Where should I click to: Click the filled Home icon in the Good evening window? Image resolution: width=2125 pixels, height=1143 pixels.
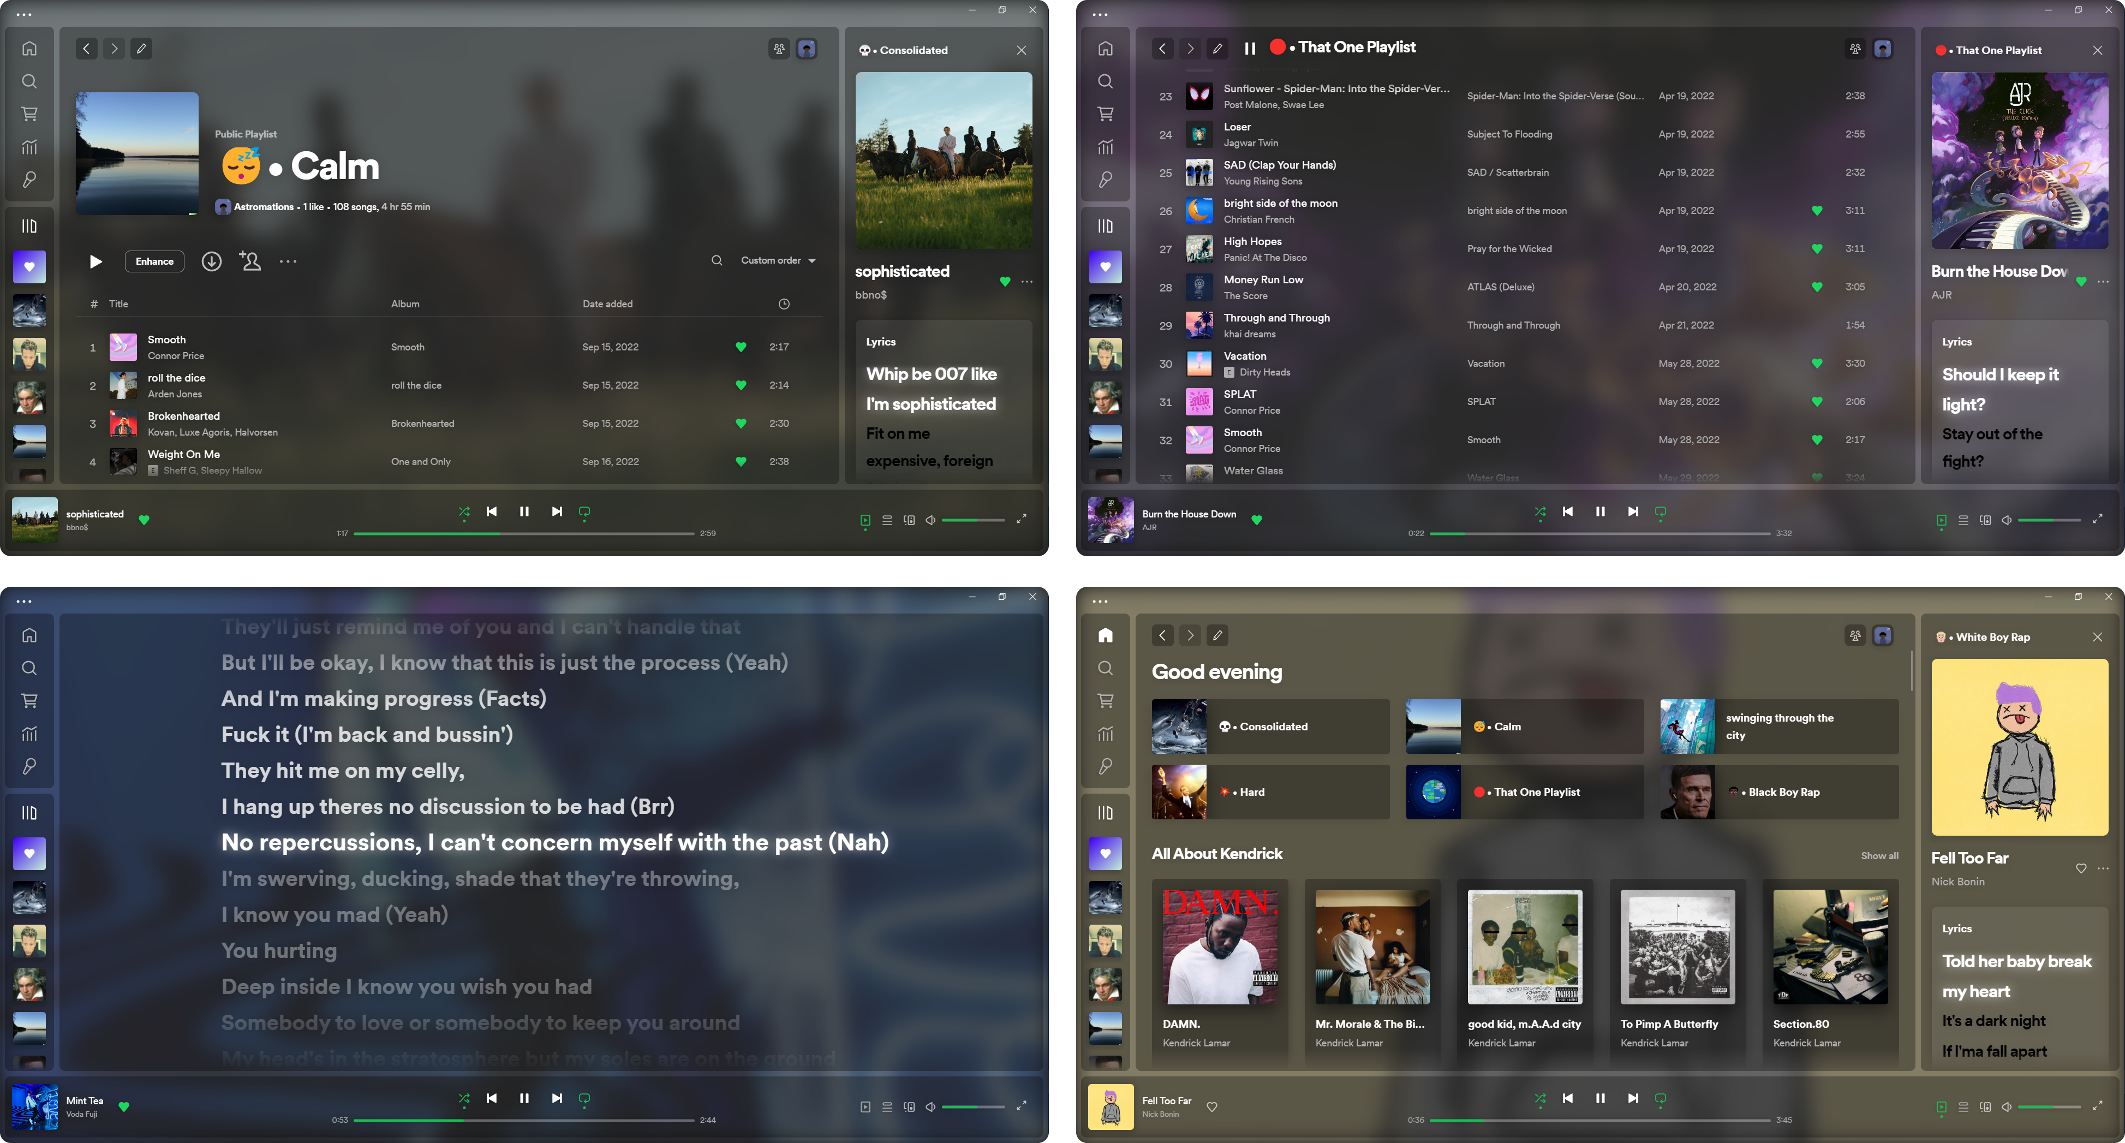[x=1106, y=635]
